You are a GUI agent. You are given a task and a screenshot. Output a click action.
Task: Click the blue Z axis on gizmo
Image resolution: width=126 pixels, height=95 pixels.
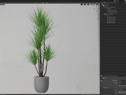pyautogui.click(x=96, y=7)
